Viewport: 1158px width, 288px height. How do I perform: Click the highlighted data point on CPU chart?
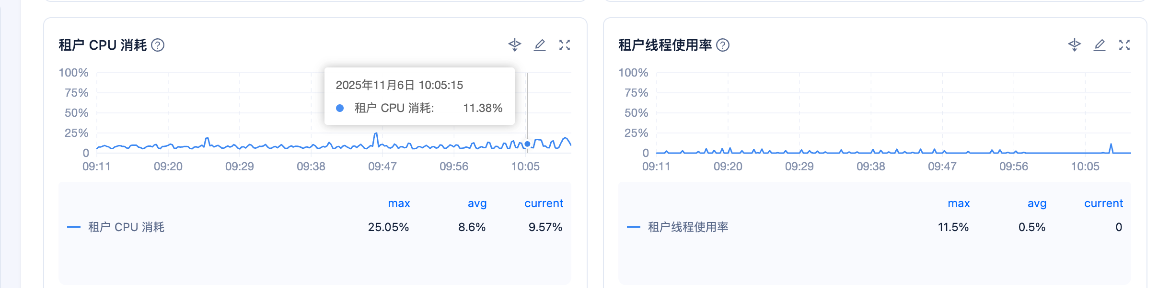[527, 144]
